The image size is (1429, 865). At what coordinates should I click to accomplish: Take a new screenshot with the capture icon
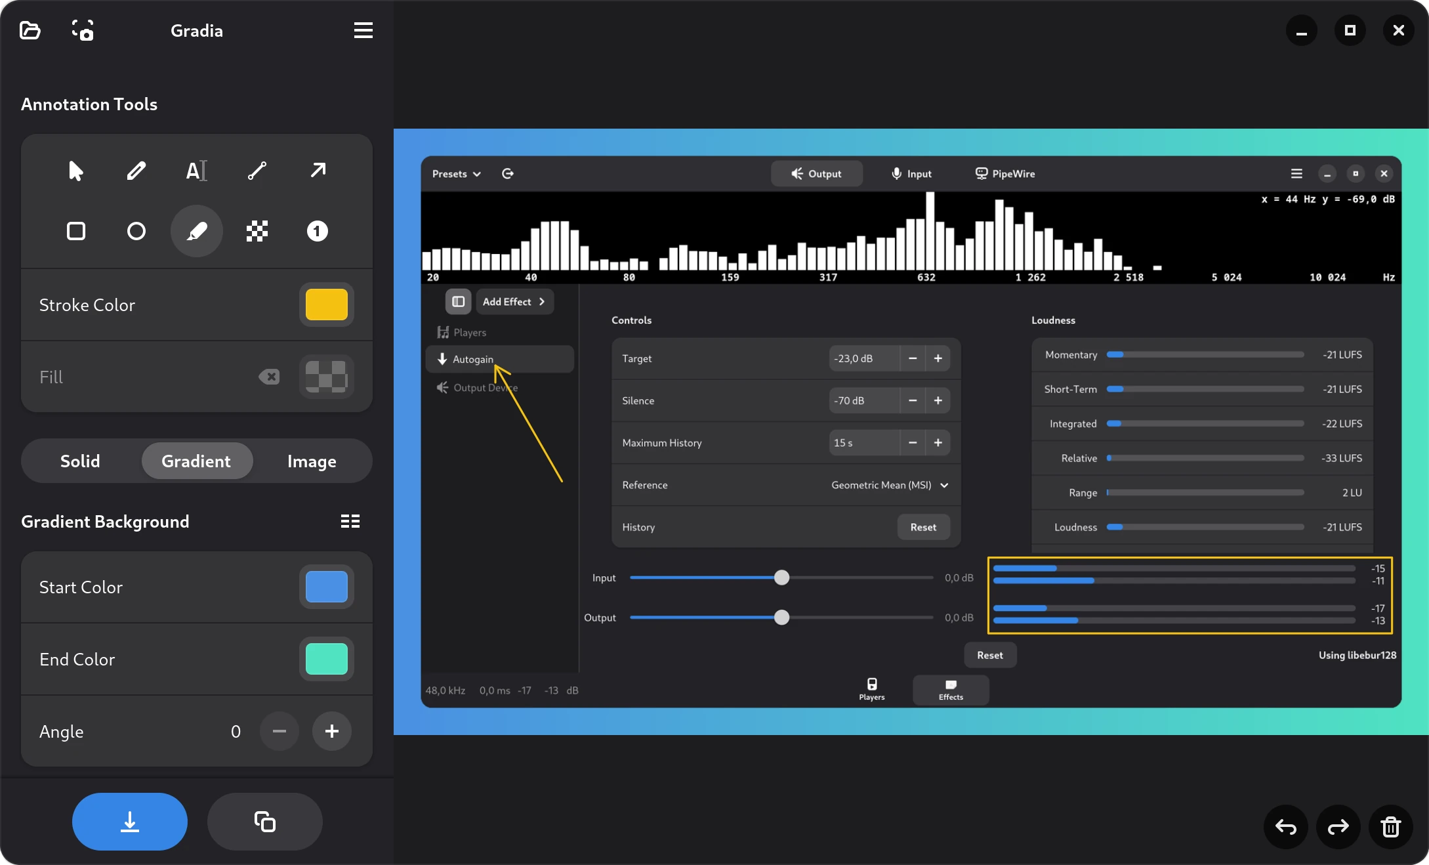tap(83, 30)
